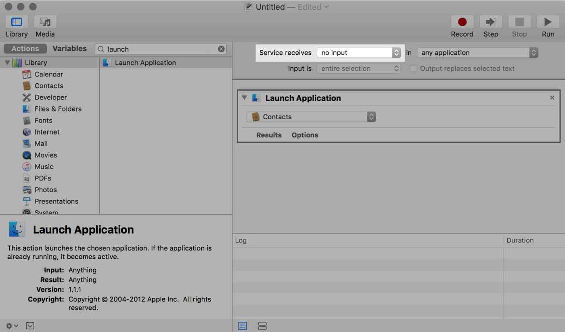Click the Finder icon in description pane
This screenshot has width=565, height=332.
(17, 229)
